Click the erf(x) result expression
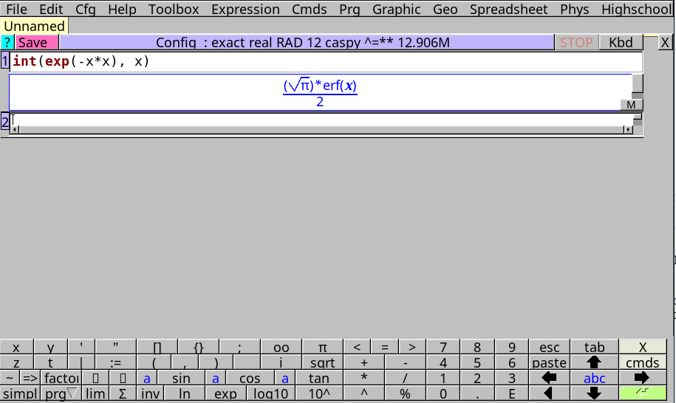 320,93
